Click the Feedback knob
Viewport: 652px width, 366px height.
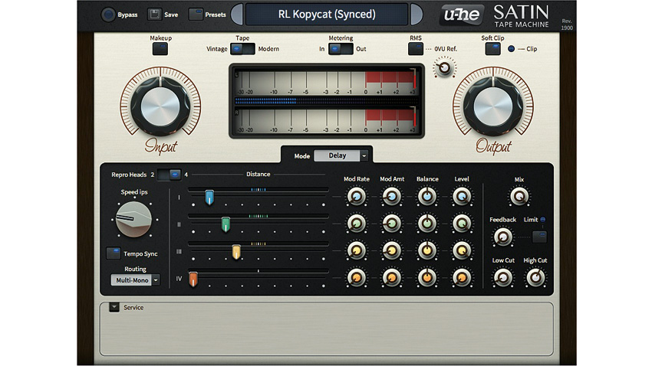click(502, 237)
